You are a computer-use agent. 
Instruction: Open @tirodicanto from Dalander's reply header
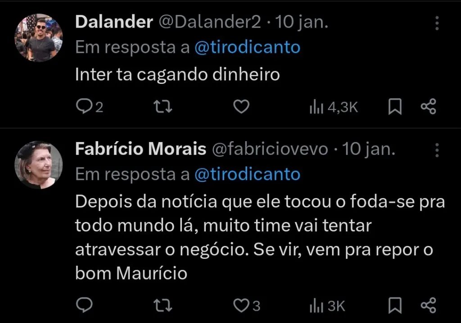[247, 46]
